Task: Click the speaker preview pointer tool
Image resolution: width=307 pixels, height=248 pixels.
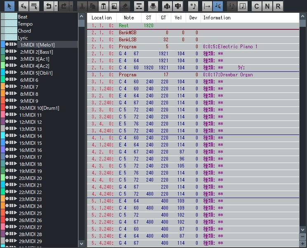Action: (x=23, y=6)
